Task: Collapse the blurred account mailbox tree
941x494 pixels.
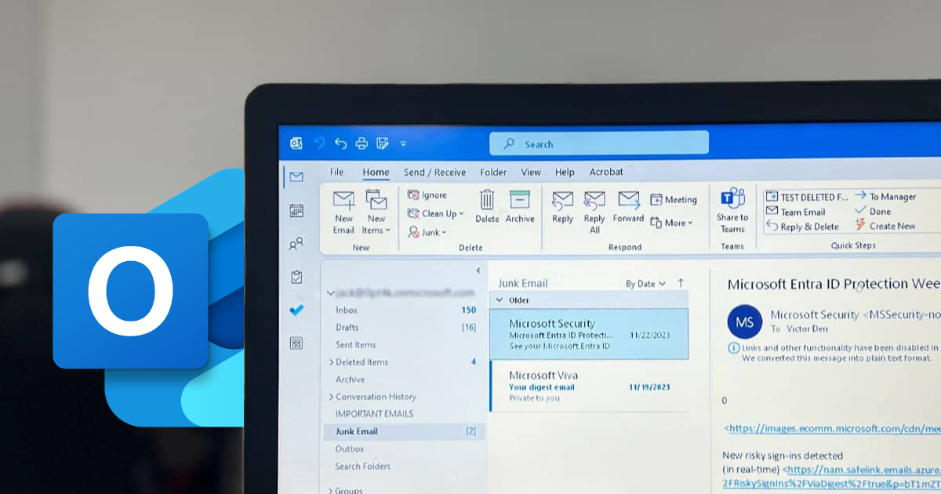Action: click(x=330, y=293)
